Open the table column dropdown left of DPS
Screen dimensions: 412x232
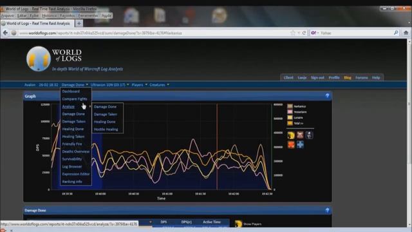click(x=150, y=222)
